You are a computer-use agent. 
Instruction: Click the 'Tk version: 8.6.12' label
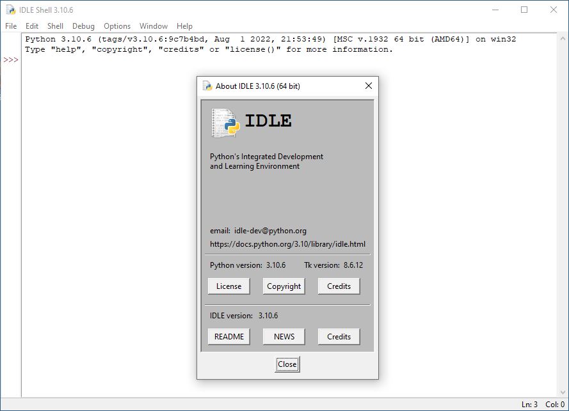[333, 265]
